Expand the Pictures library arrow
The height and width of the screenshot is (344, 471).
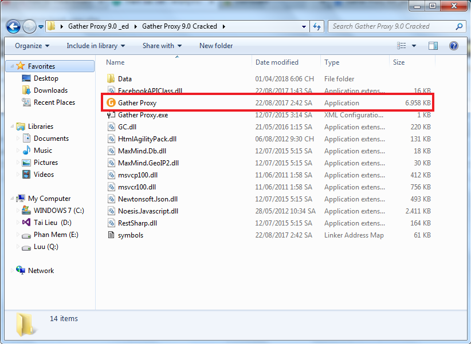[x=18, y=163]
